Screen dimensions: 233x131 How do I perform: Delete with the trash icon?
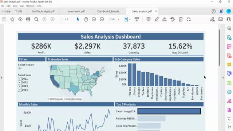181,19
